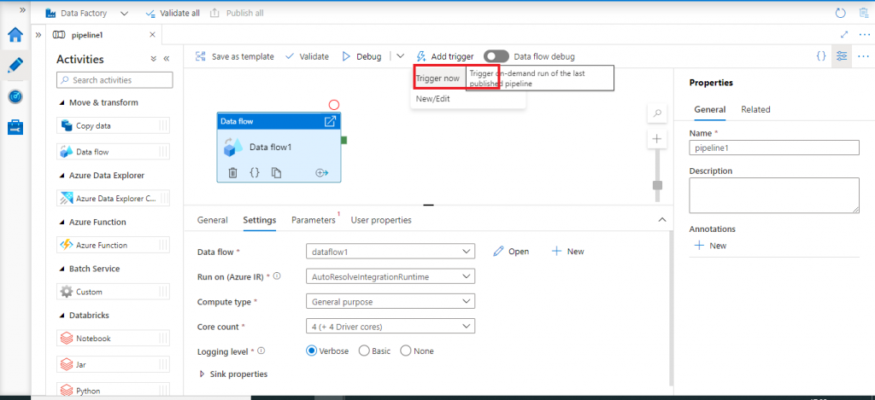Open Debug options dropdown arrow
The width and height of the screenshot is (875, 400).
pos(400,56)
